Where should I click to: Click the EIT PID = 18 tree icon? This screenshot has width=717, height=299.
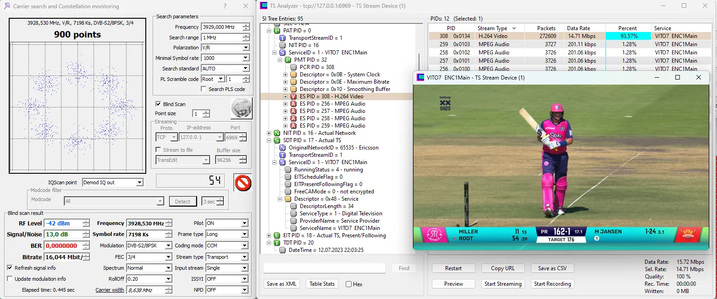tap(276, 235)
